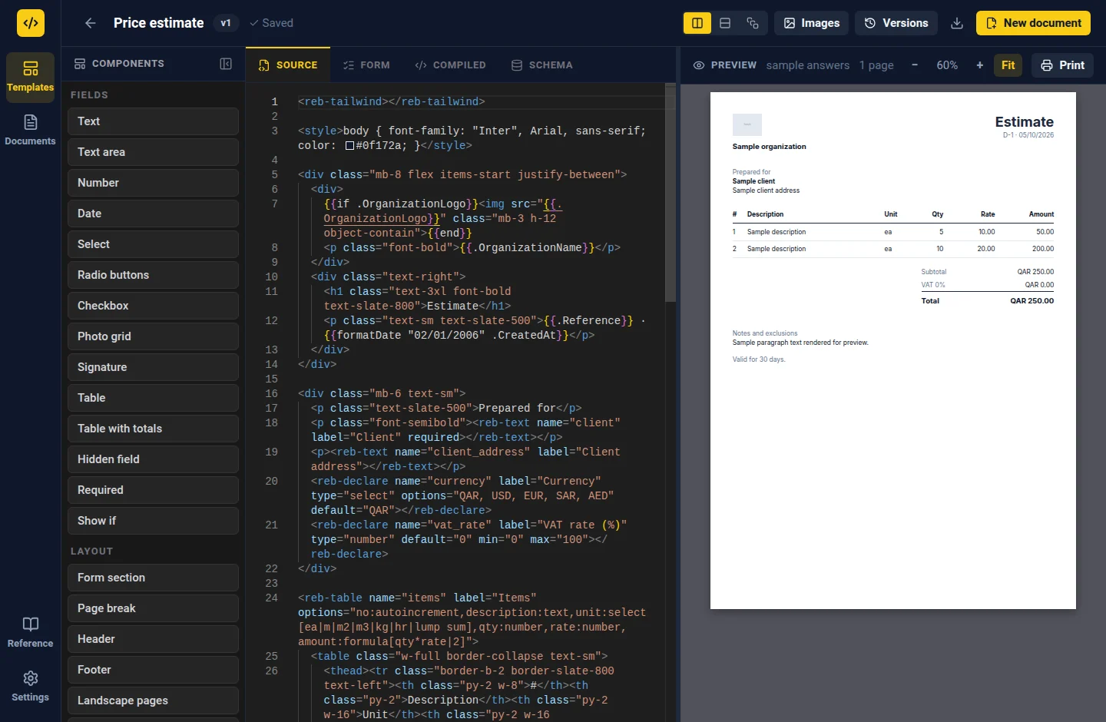Toggle Fit preview zoom
Image resolution: width=1106 pixels, height=722 pixels.
tap(1008, 65)
